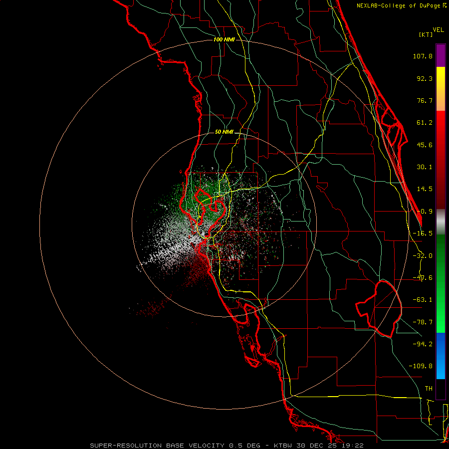Click the 14.5 legend value
The image size is (449, 449).
pyautogui.click(x=425, y=189)
